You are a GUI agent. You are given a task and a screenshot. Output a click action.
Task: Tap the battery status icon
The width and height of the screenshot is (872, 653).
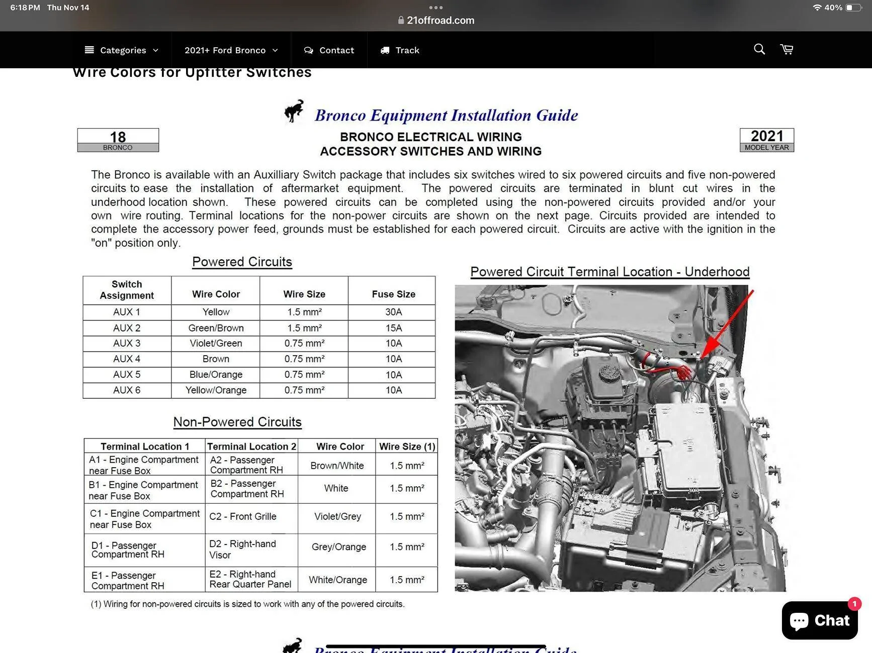854,8
